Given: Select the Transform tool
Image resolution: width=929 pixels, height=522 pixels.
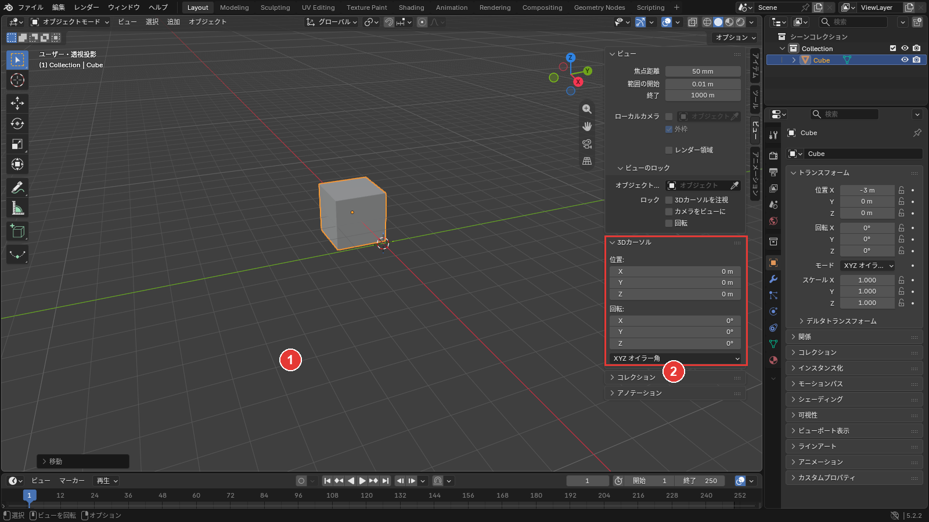Looking at the screenshot, I should click(17, 164).
